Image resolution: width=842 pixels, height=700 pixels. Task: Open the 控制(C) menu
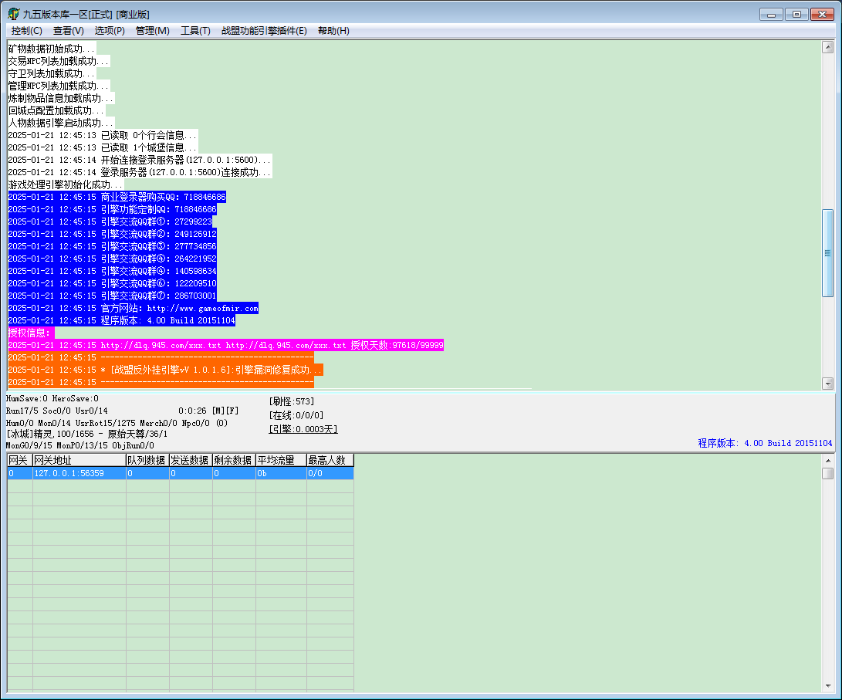(x=27, y=31)
